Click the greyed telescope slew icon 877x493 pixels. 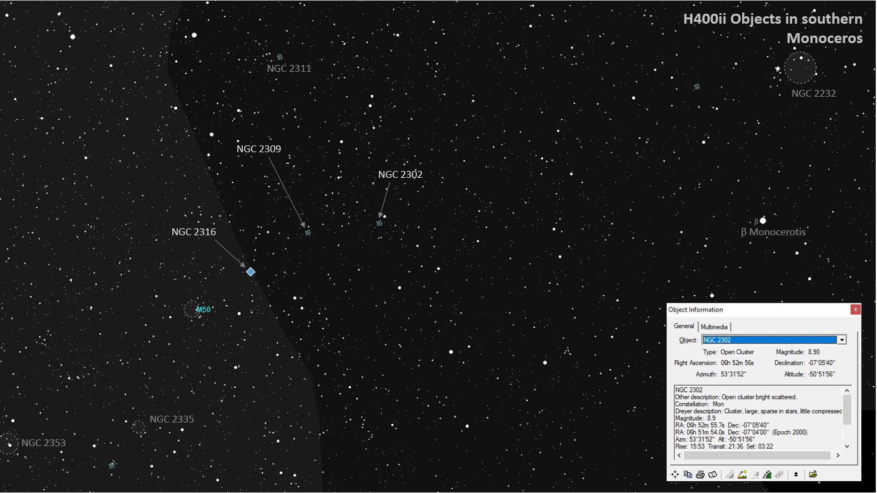click(729, 474)
